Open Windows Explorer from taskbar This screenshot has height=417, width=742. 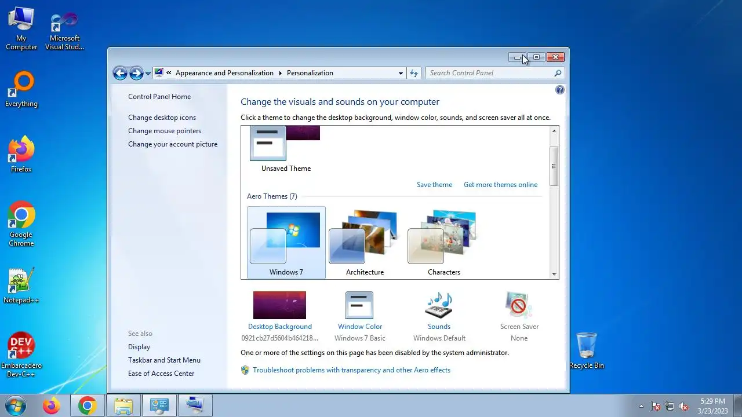(x=123, y=406)
